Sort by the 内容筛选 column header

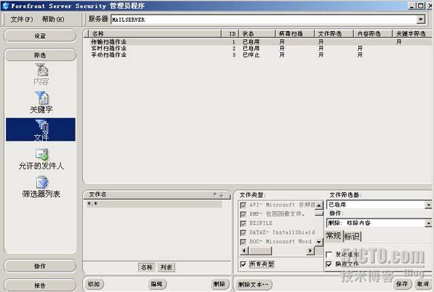[x=373, y=34]
